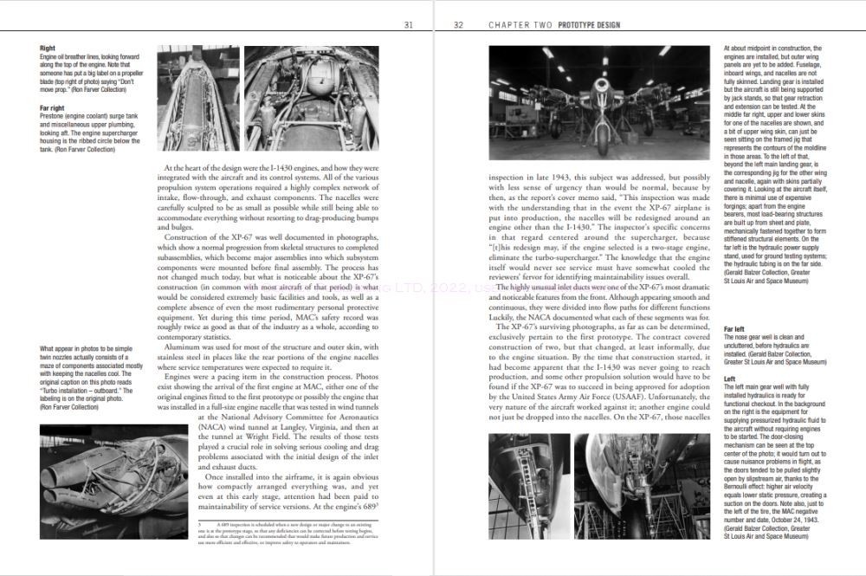
Task: Click the twin turbo nozzles photo
Action: point(113,482)
